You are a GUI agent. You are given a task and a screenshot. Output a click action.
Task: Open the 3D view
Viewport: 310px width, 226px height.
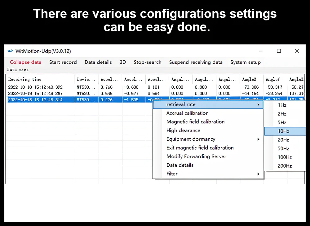click(123, 62)
